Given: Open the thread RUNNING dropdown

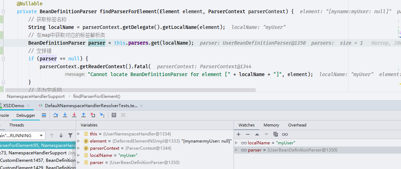Looking at the screenshot, I should (22, 135).
